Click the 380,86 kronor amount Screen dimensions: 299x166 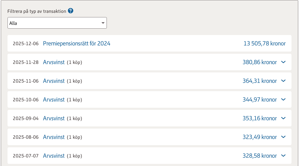260,62
